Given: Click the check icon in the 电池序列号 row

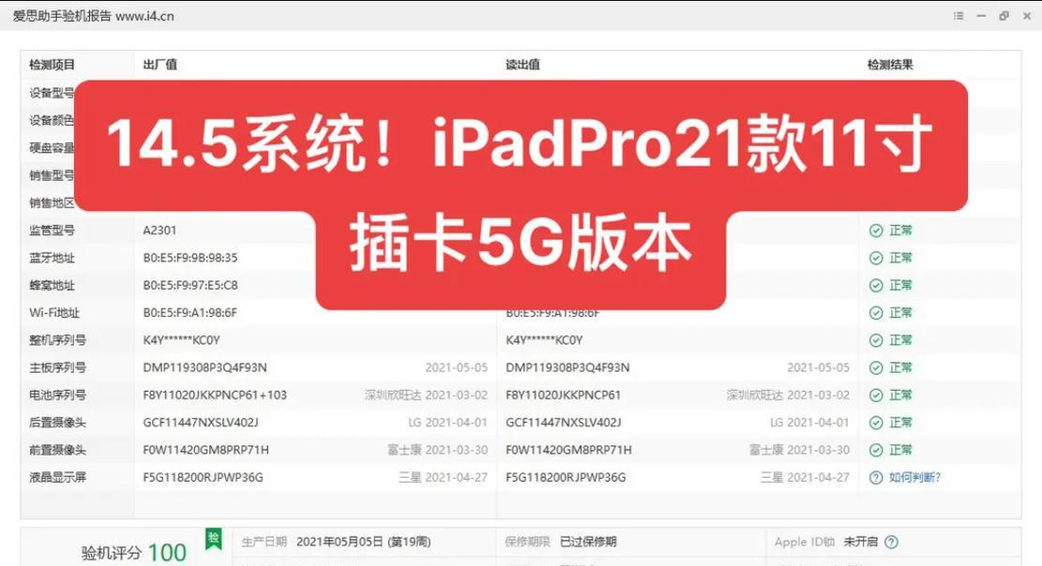Looking at the screenshot, I should tap(876, 395).
